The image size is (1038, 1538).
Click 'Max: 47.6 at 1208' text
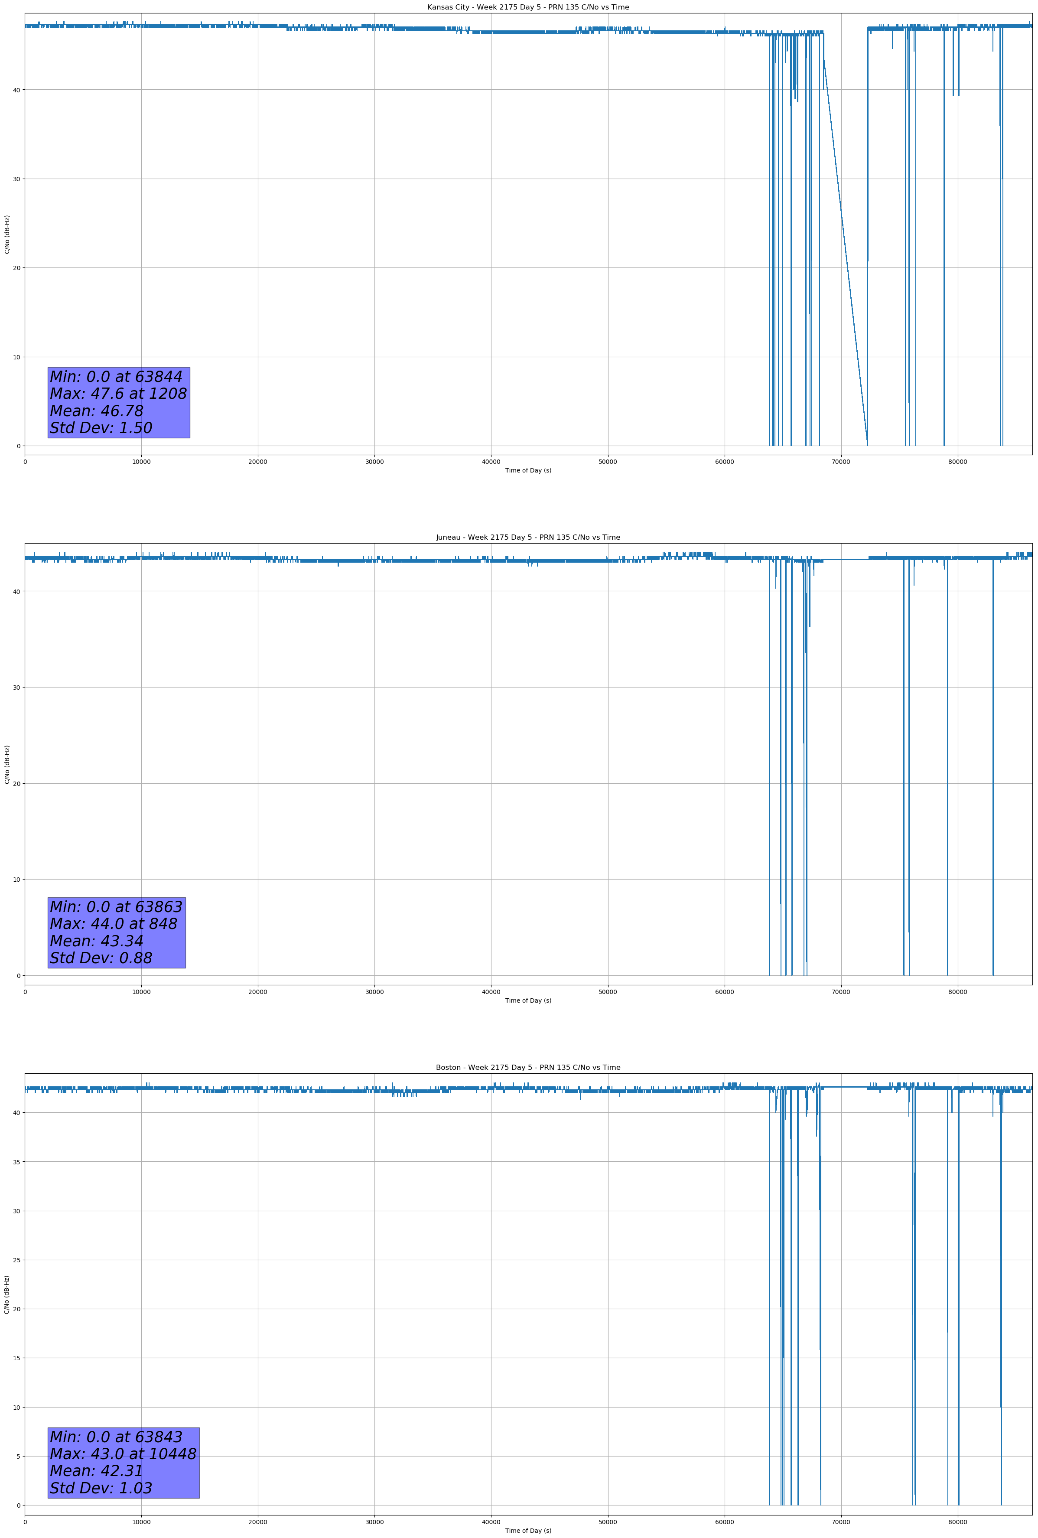coord(118,394)
